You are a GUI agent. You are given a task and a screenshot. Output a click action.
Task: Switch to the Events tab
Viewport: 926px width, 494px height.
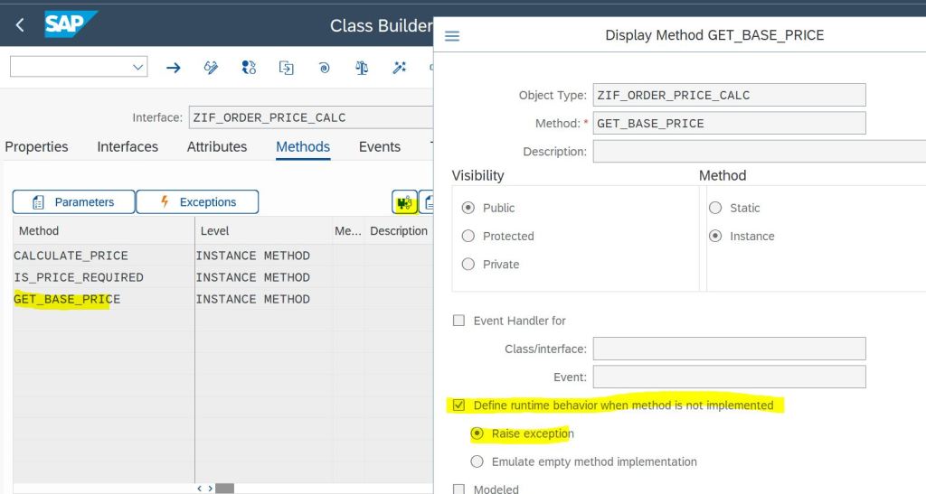point(380,147)
